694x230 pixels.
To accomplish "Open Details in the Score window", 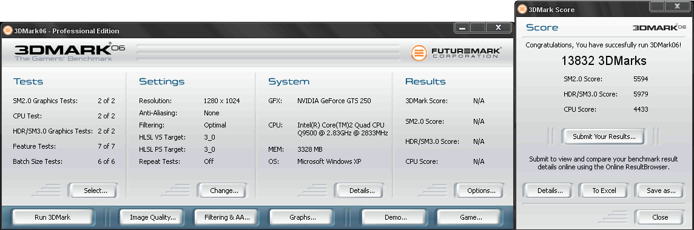I will pos(550,191).
